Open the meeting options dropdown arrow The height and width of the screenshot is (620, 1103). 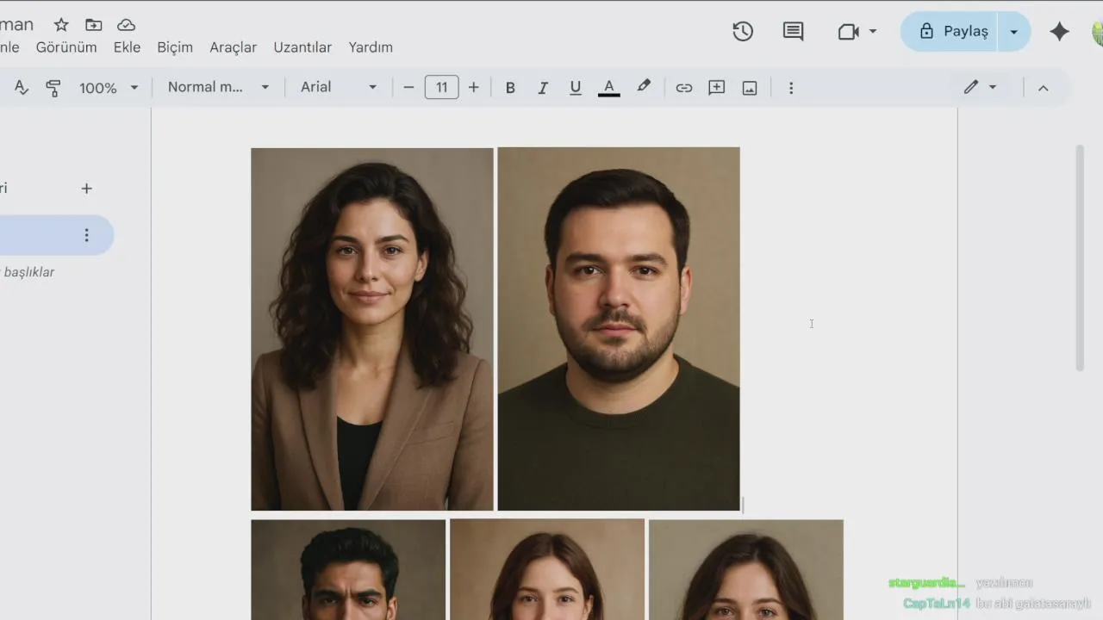point(873,32)
